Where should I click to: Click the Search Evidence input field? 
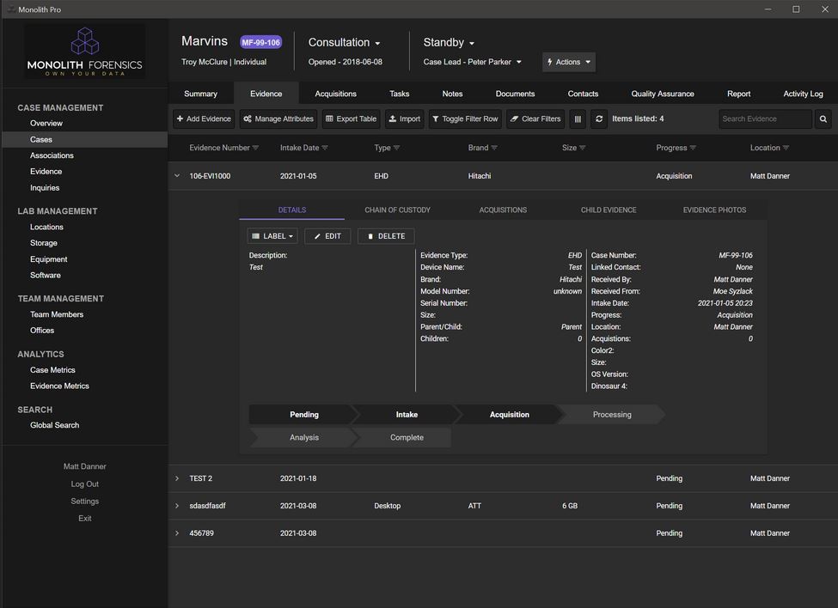point(765,119)
